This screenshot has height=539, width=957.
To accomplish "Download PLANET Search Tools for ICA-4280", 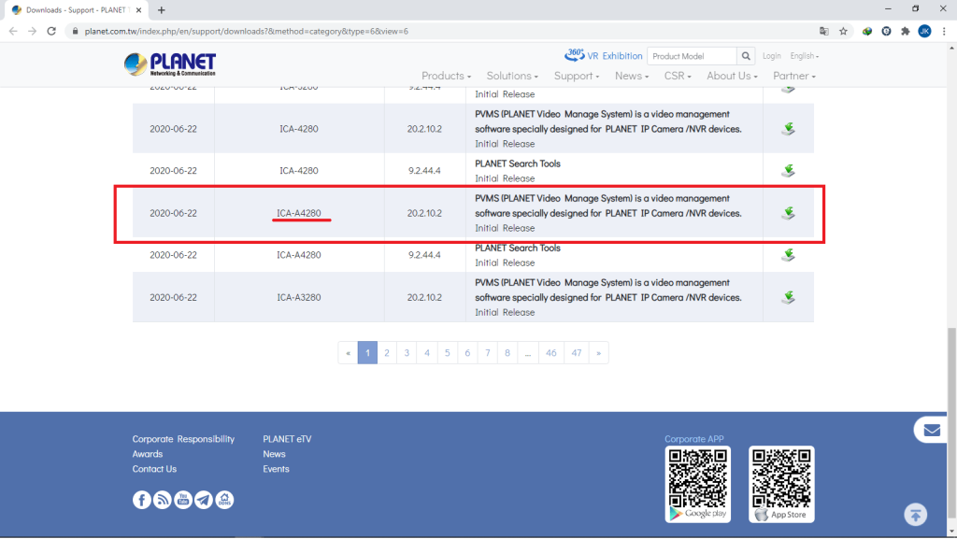I will (788, 171).
